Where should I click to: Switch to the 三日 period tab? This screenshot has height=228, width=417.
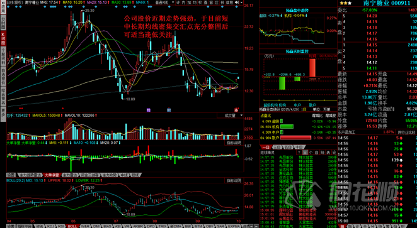coord(277,147)
